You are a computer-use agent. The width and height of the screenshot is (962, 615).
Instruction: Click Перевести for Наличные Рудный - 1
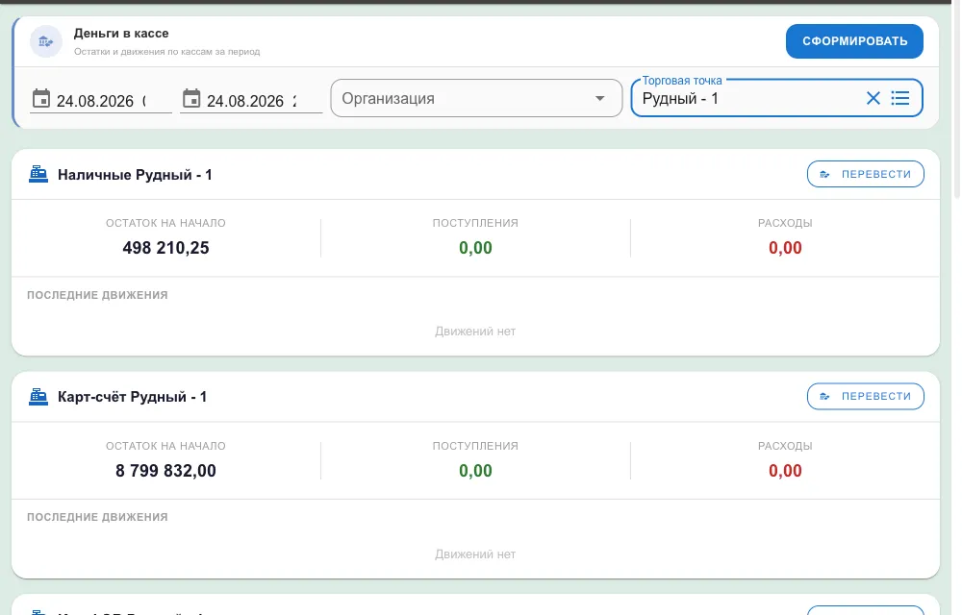[865, 174]
